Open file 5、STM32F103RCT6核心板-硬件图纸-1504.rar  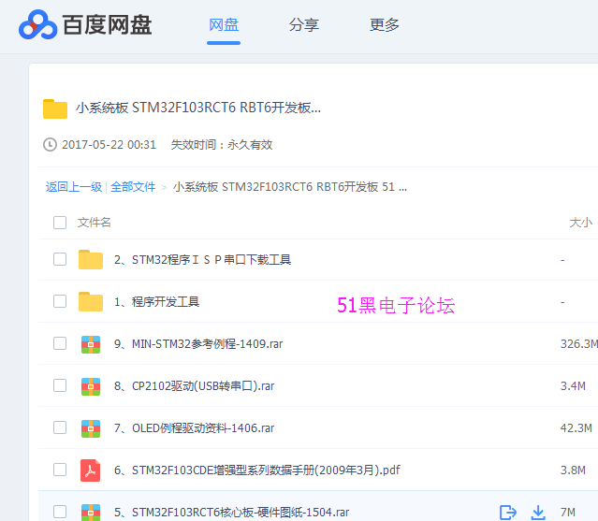[231, 513]
